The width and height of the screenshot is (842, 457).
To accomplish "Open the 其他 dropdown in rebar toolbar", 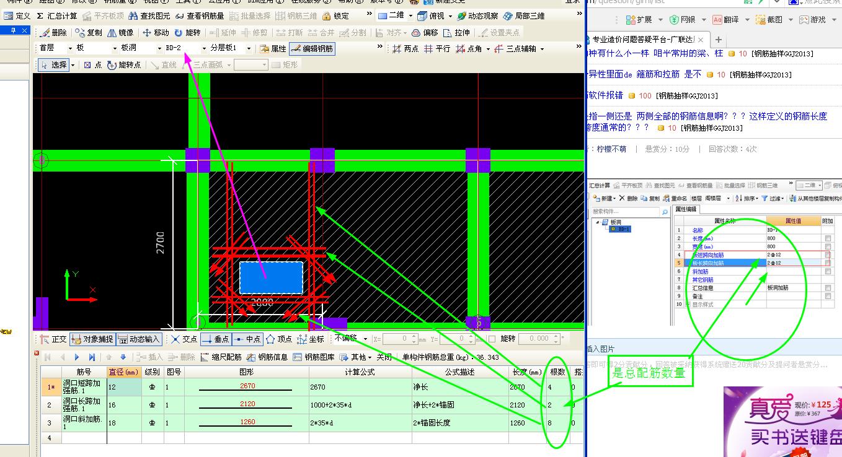I will (x=357, y=357).
